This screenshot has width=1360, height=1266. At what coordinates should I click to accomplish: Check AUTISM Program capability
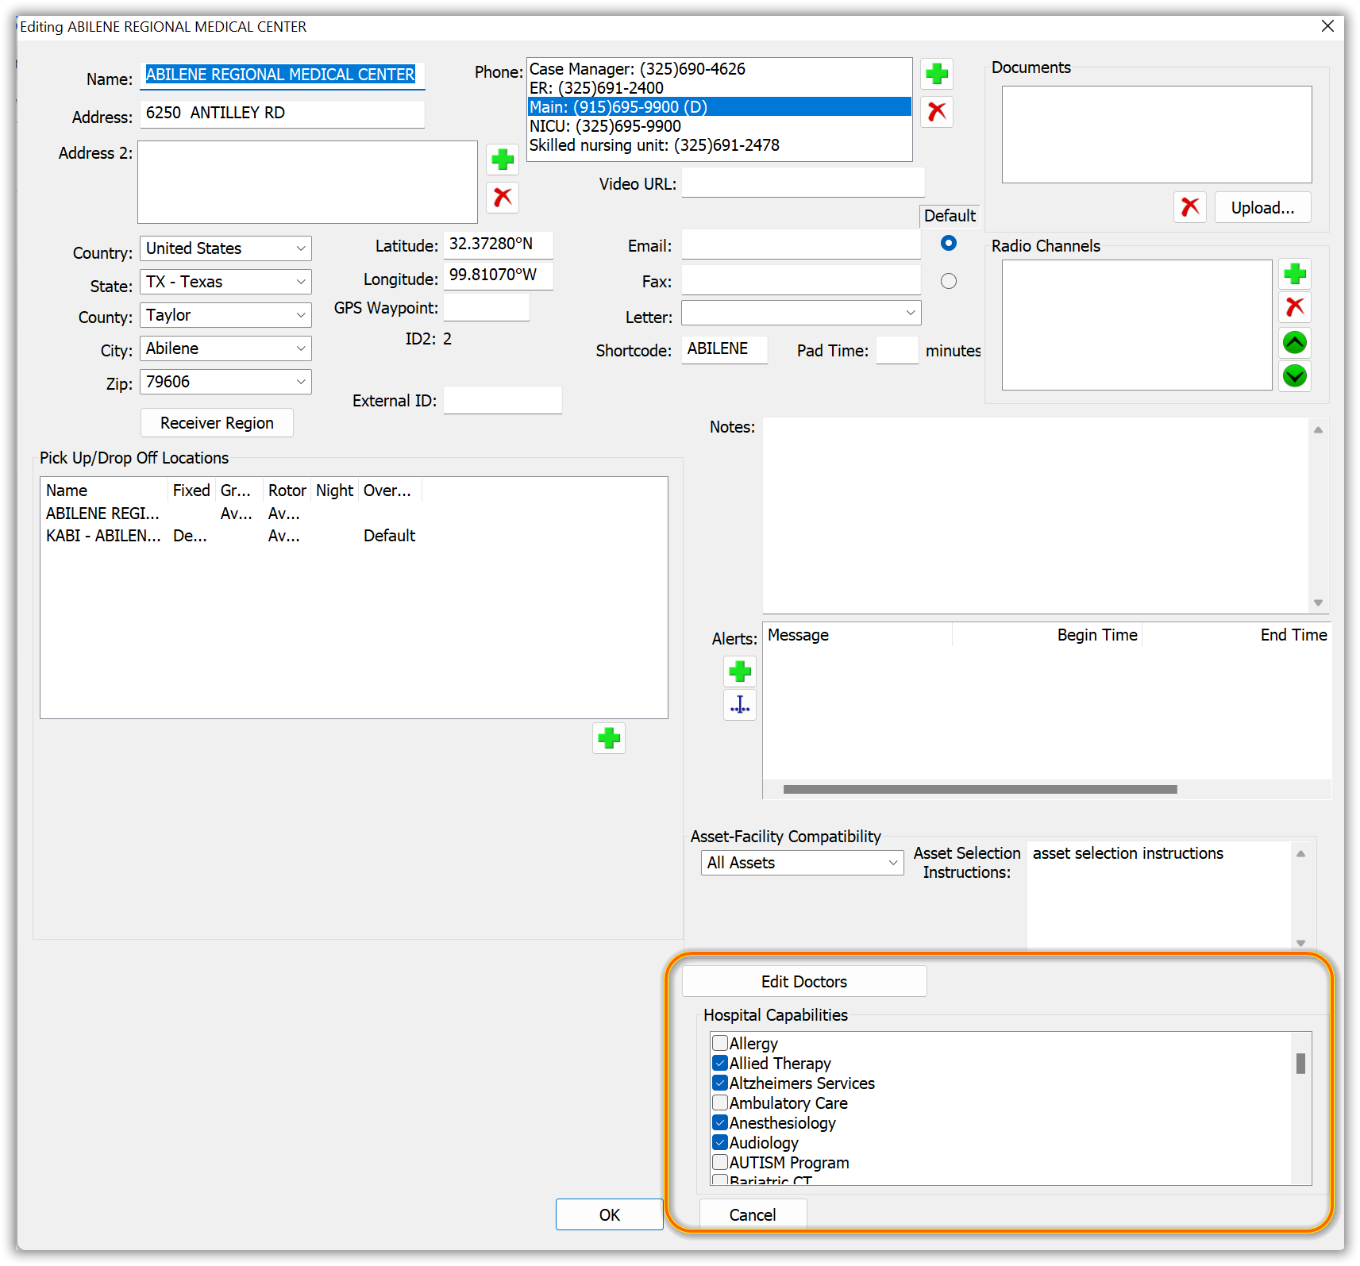point(720,1162)
